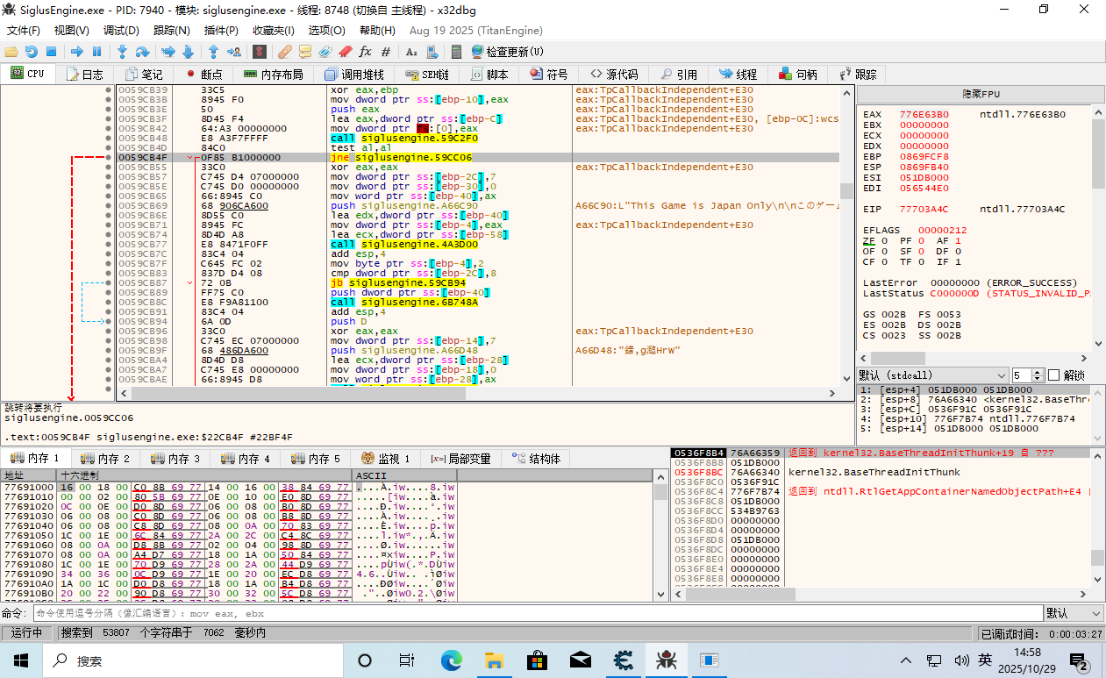The width and height of the screenshot is (1106, 678).
Task: Select the 内存 2 dump tab
Action: point(105,459)
